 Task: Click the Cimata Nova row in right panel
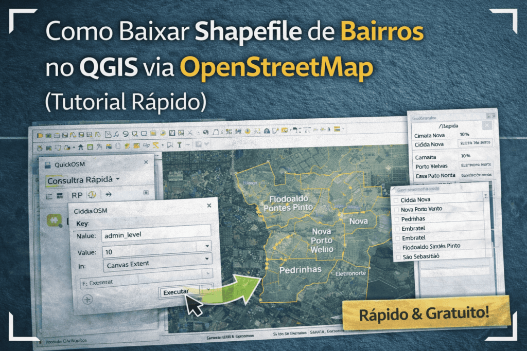click(453, 135)
